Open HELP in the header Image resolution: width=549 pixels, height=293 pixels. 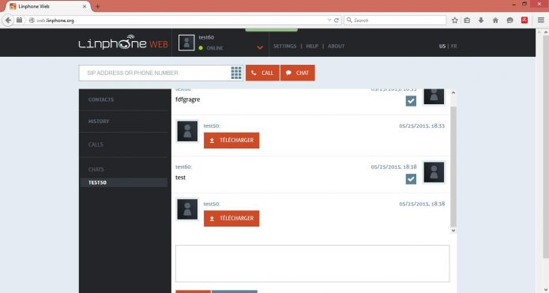point(312,47)
